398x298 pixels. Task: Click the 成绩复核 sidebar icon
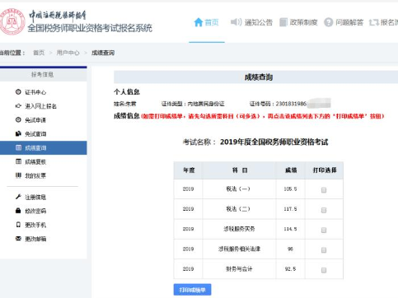click(x=18, y=161)
